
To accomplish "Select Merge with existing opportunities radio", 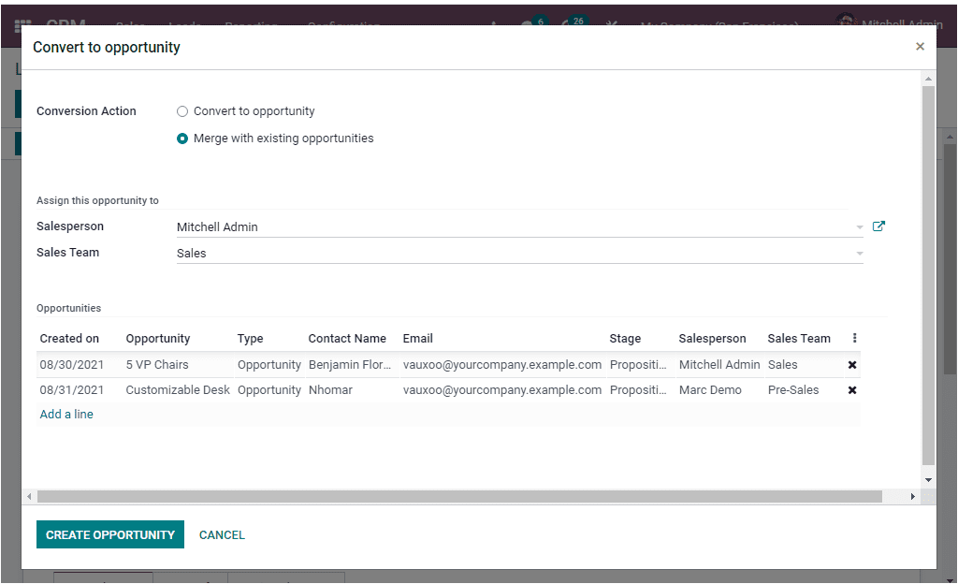I will pyautogui.click(x=182, y=138).
